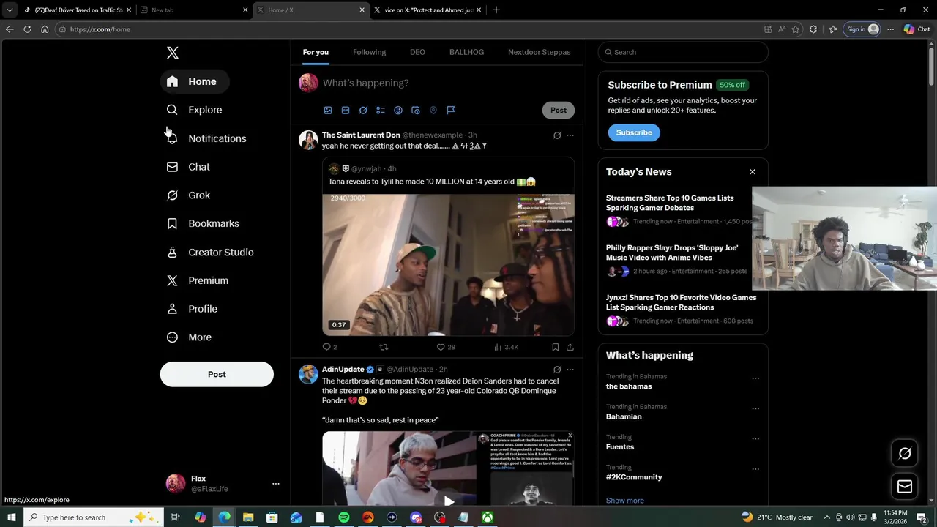
Task: Switch to the BALLHOG tab
Action: [x=466, y=52]
